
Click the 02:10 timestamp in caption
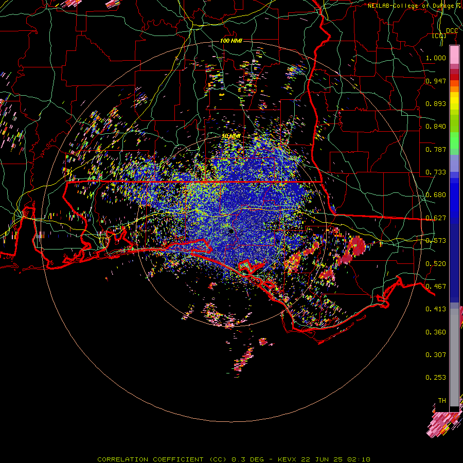[358, 459]
